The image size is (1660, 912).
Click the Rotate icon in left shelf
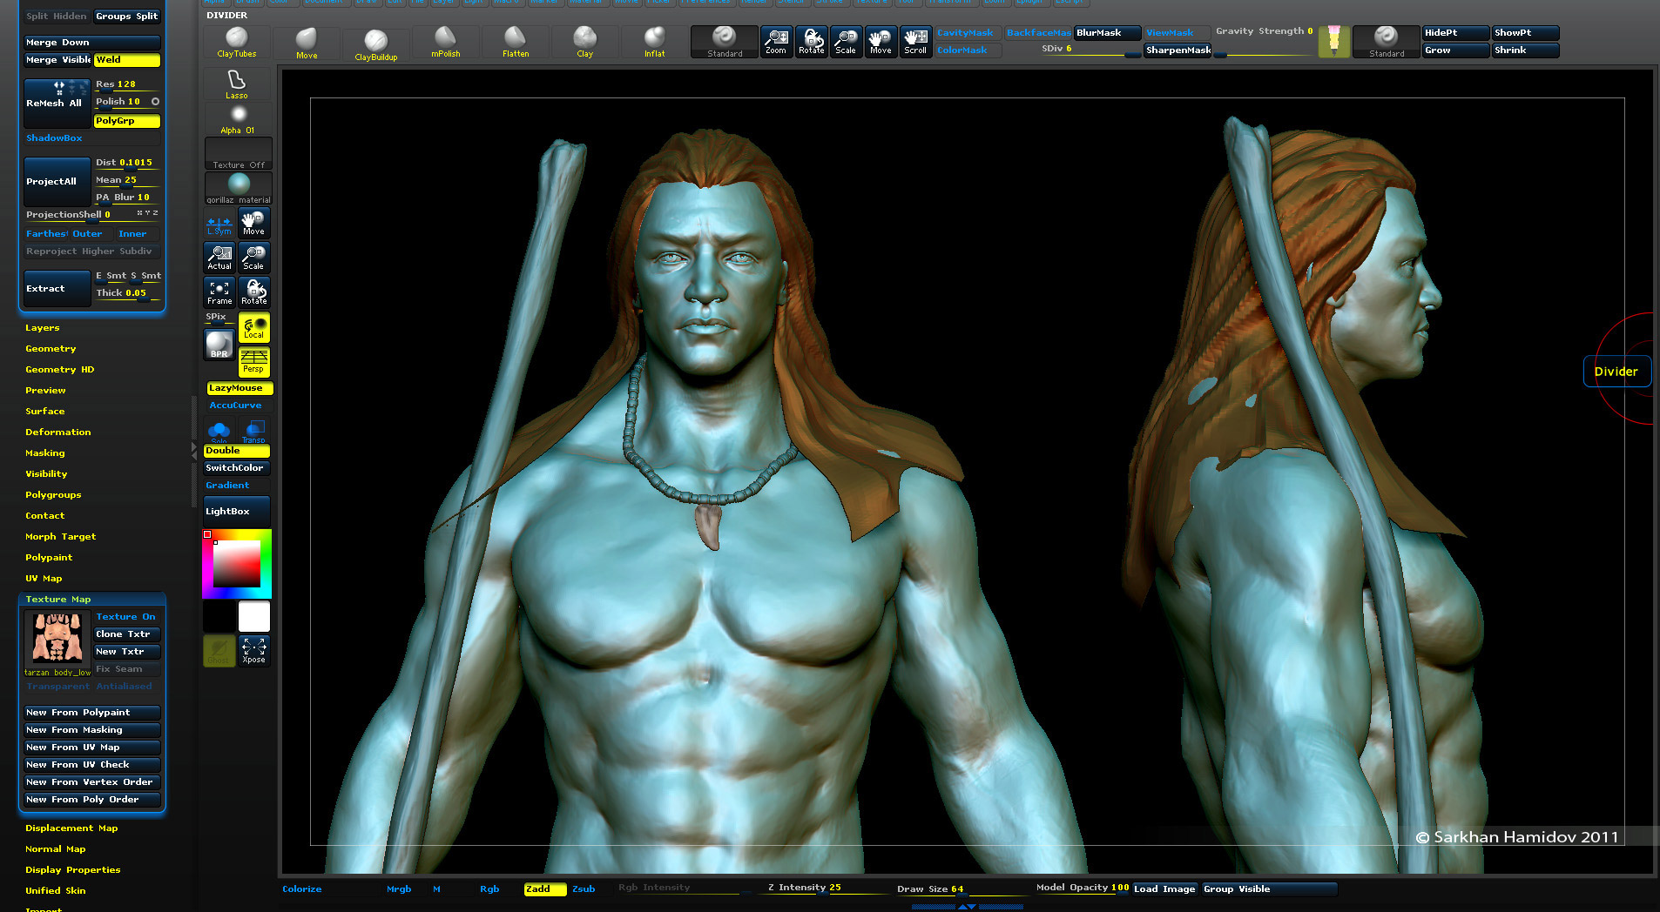(x=253, y=292)
